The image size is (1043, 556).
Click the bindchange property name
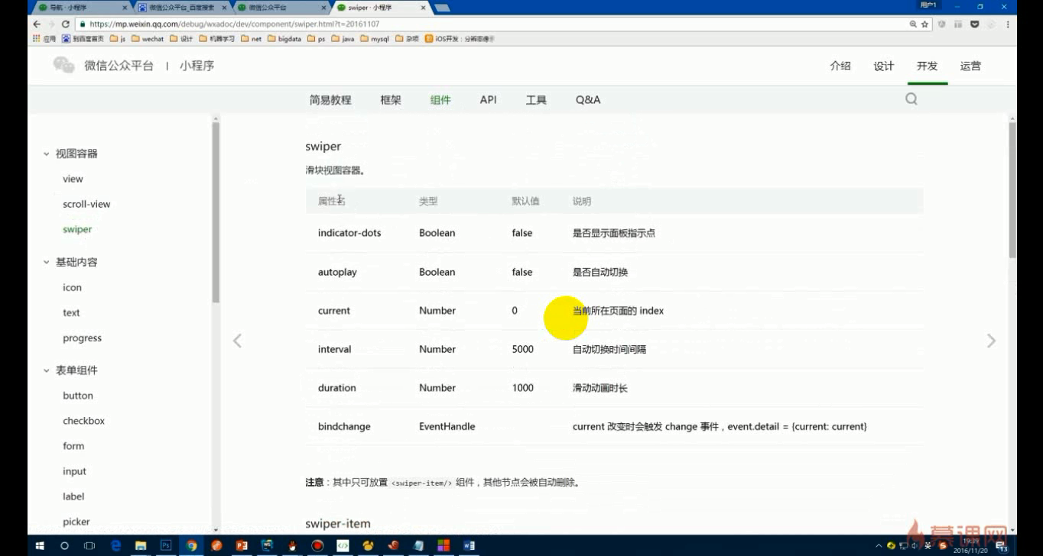point(344,426)
